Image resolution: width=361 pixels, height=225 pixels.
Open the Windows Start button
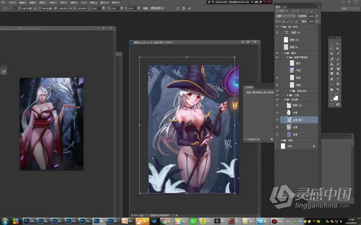click(4, 221)
